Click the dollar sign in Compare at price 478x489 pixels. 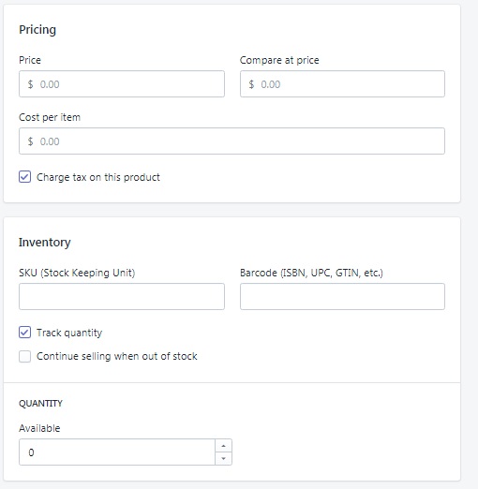coord(251,84)
